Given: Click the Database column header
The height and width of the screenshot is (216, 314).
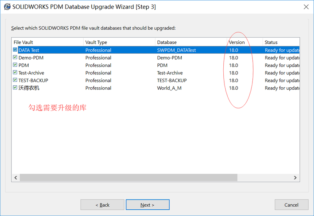Looking at the screenshot, I should click(x=191, y=42).
